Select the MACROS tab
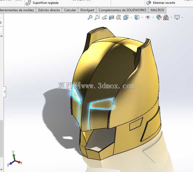The height and width of the screenshot is (172, 193). point(157,10)
